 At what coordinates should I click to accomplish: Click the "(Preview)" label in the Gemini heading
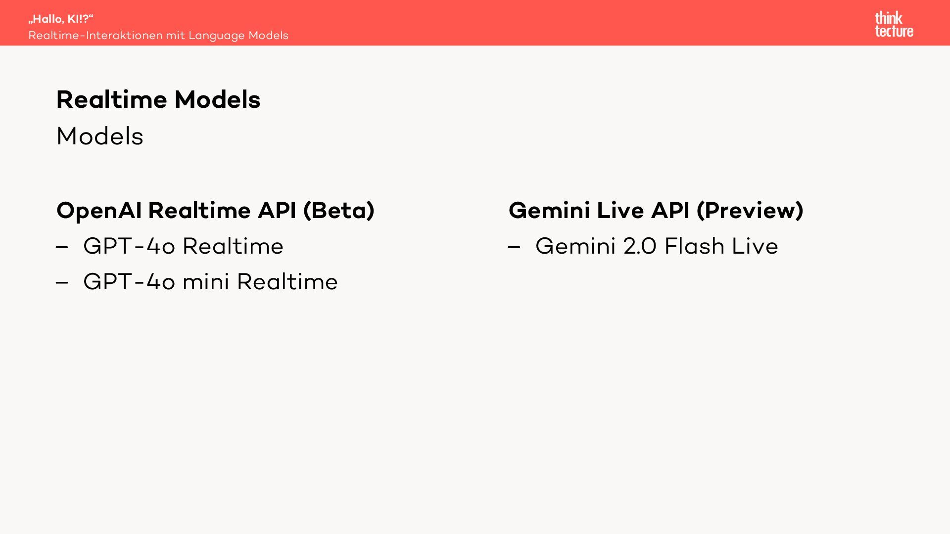point(750,210)
